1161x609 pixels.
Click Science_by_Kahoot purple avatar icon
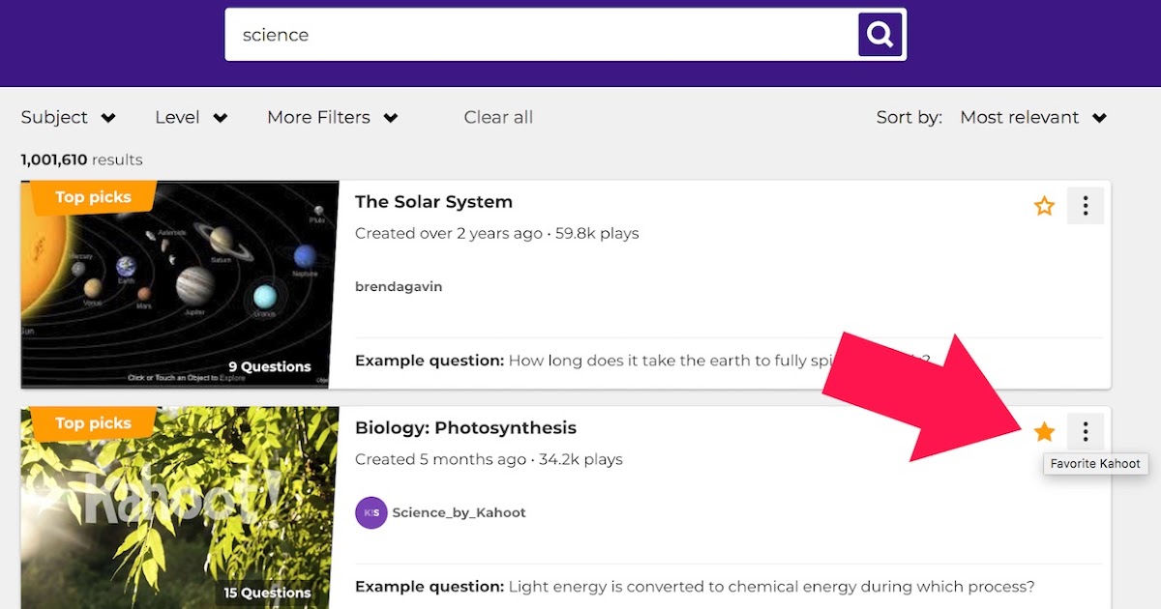click(x=371, y=512)
